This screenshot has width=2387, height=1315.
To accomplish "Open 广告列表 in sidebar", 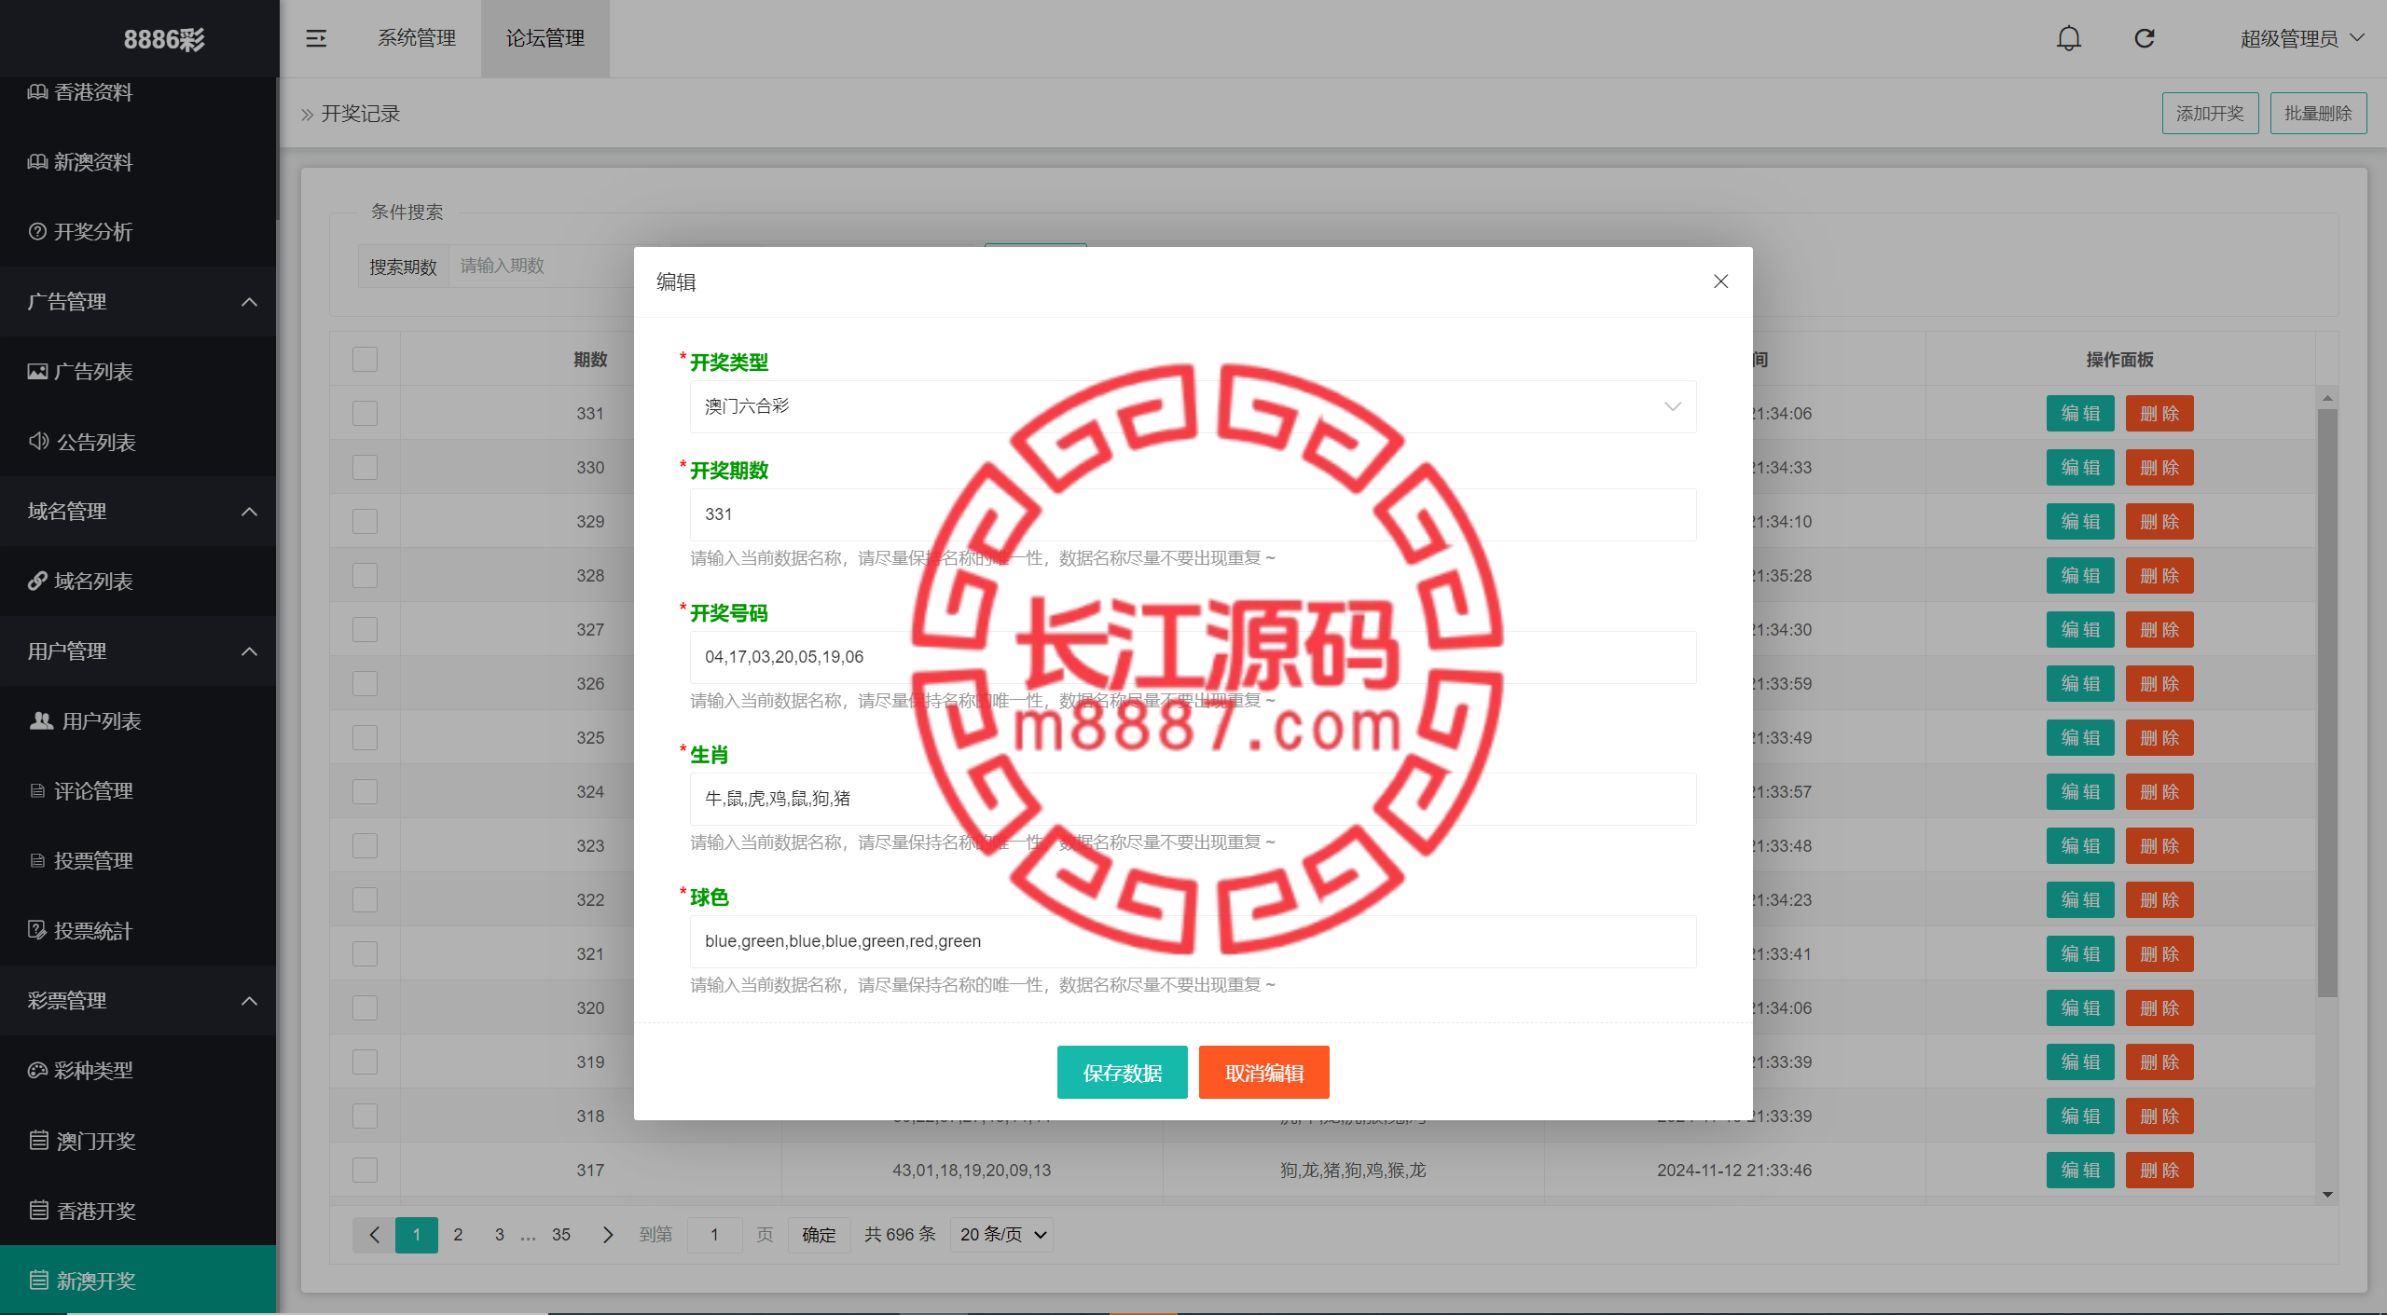I will coord(138,372).
